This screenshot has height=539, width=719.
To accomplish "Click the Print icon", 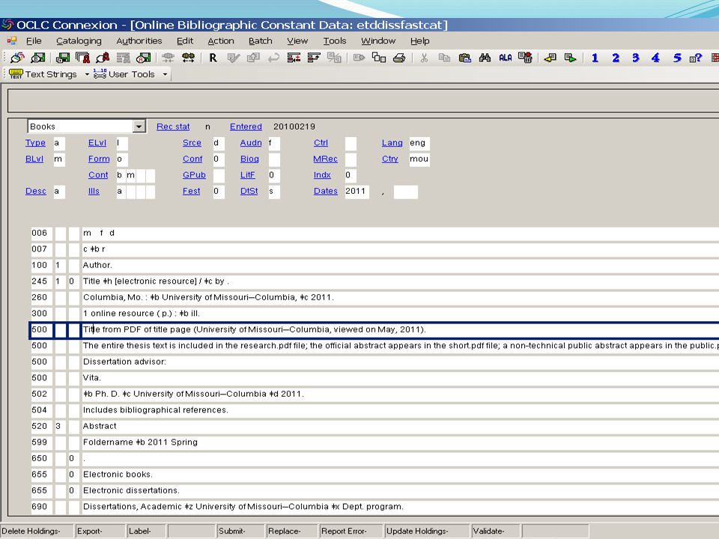I will point(399,58).
